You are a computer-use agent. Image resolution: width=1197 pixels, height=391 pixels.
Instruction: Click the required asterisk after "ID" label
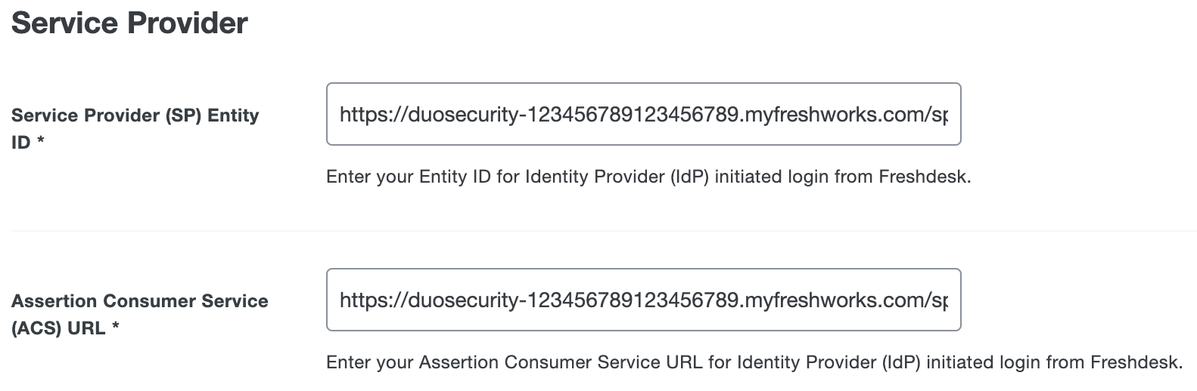(x=41, y=143)
